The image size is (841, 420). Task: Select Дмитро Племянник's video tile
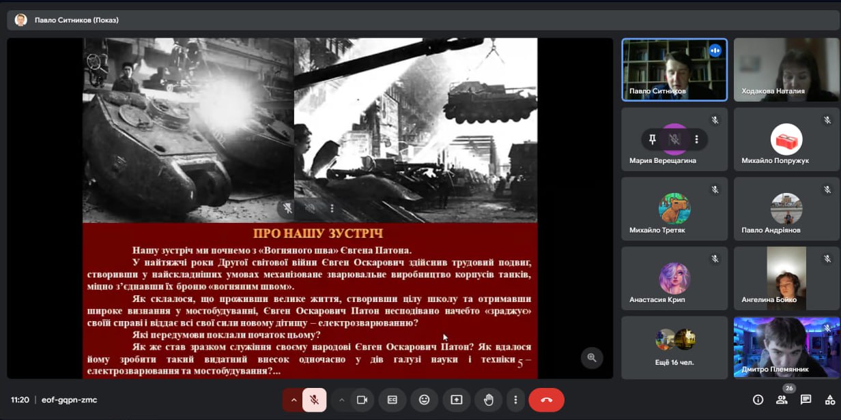coord(786,348)
